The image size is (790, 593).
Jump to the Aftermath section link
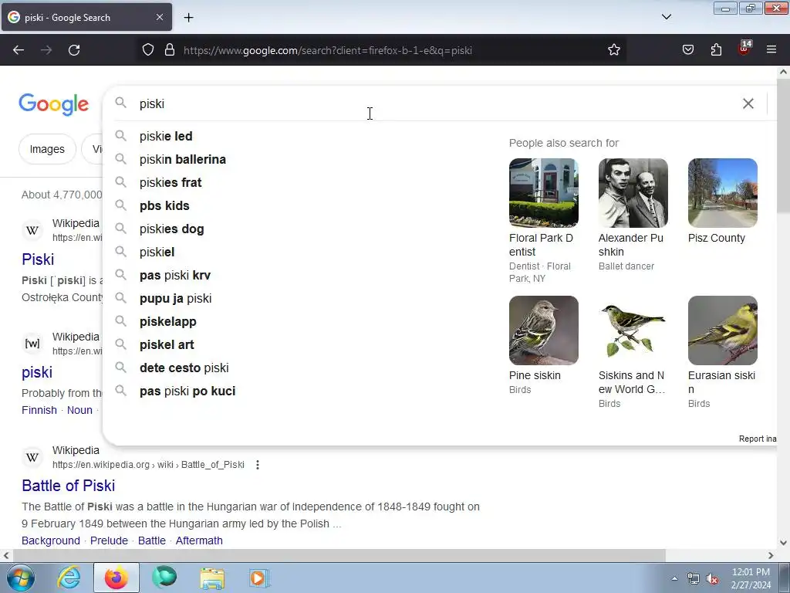point(199,540)
